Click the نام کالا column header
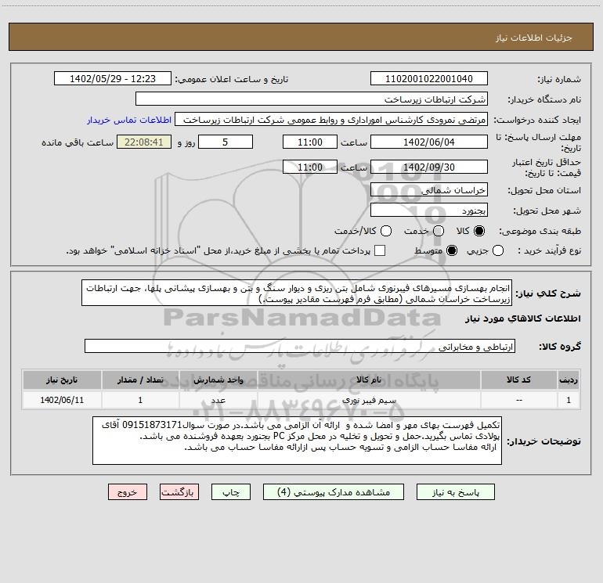 pyautogui.click(x=369, y=380)
